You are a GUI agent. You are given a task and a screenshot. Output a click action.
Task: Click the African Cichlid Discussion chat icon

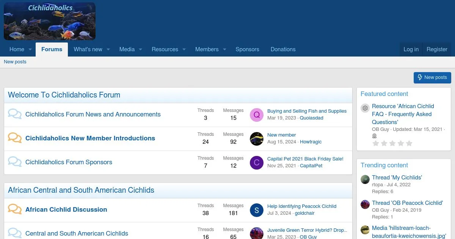click(15, 209)
